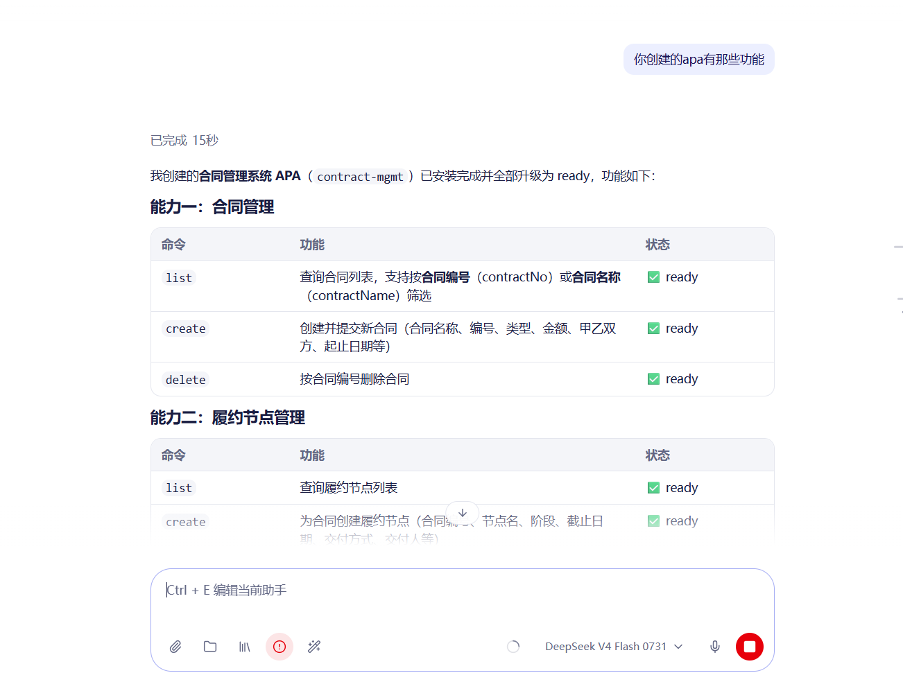Image resolution: width=903 pixels, height=682 pixels.
Task: Stop generation with the red stop button
Action: click(750, 647)
